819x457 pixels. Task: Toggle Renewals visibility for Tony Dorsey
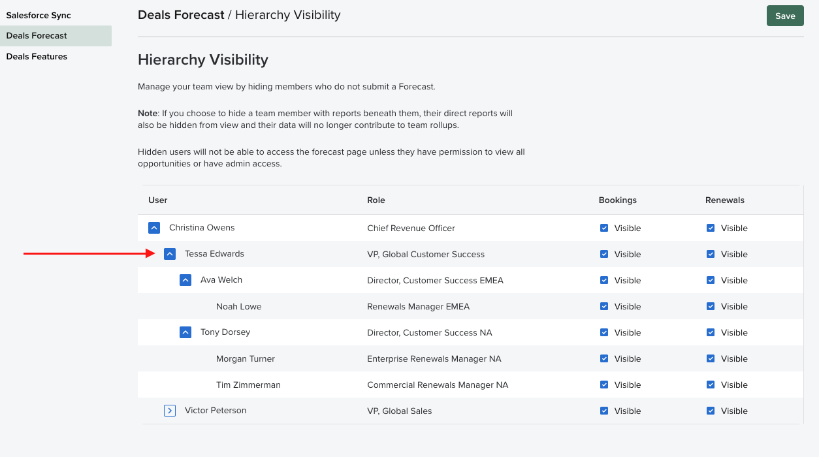[x=711, y=332]
